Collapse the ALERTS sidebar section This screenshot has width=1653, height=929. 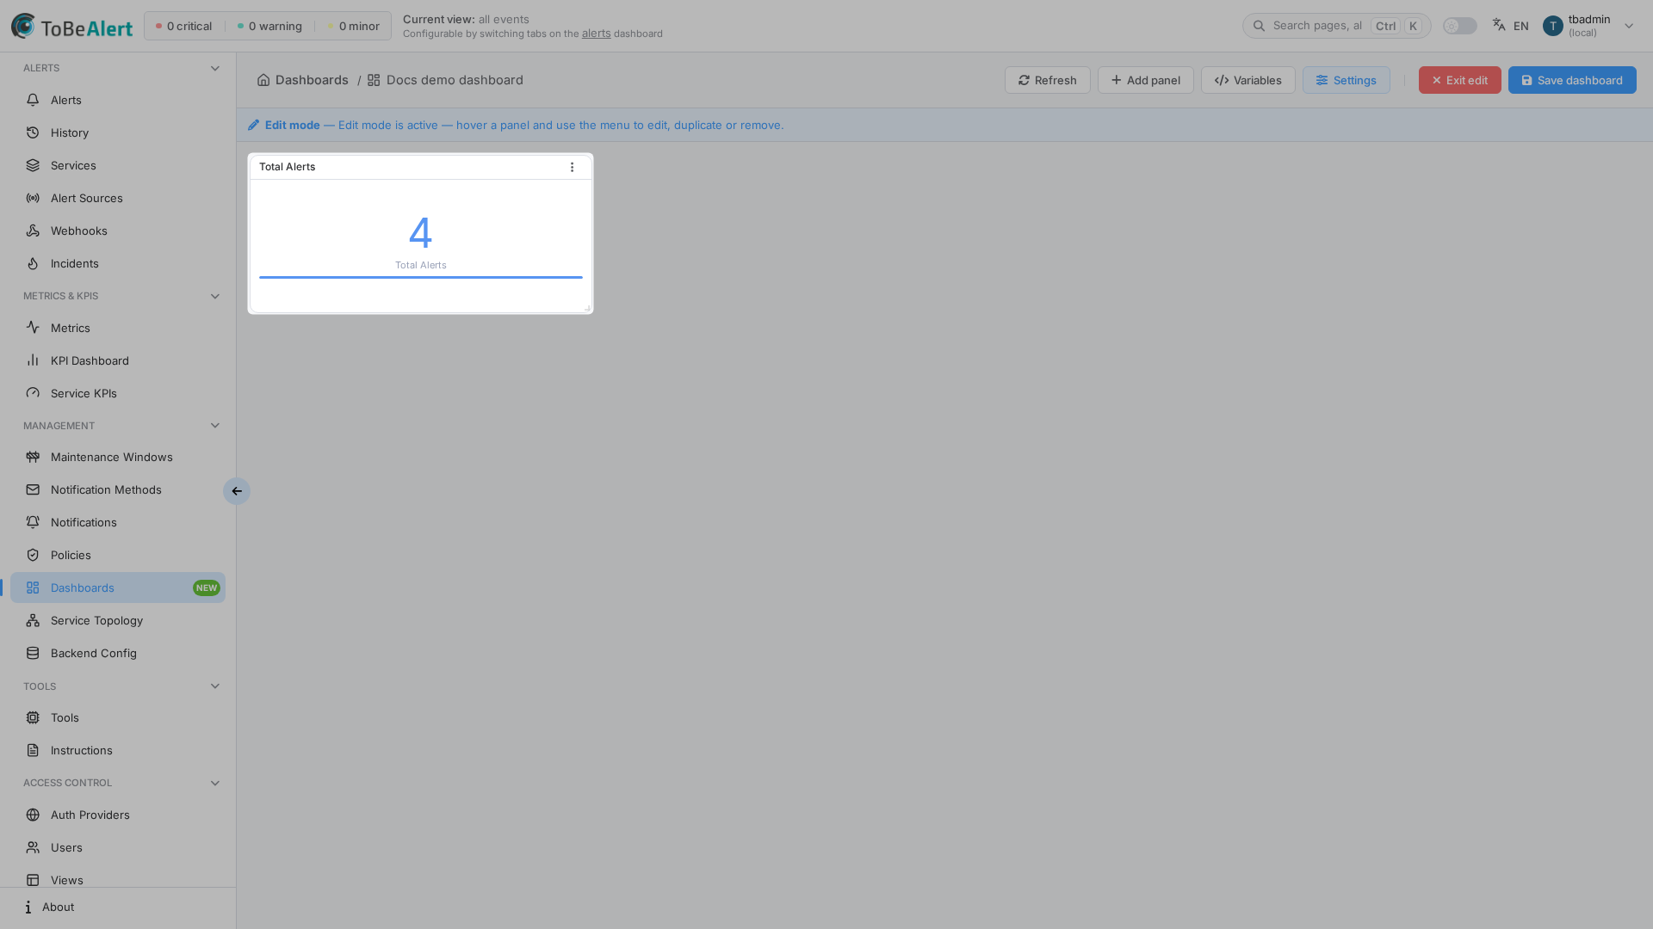pyautogui.click(x=215, y=68)
